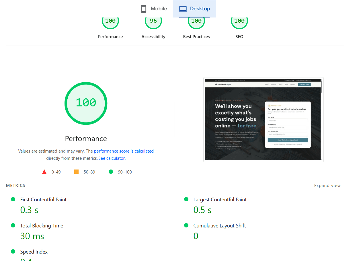Click green dot beside Largest Contentful Paint
The width and height of the screenshot is (357, 261).
tap(186, 199)
